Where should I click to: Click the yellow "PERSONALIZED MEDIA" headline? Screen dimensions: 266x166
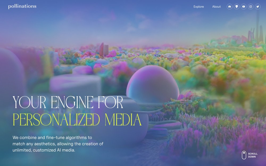click(x=77, y=120)
